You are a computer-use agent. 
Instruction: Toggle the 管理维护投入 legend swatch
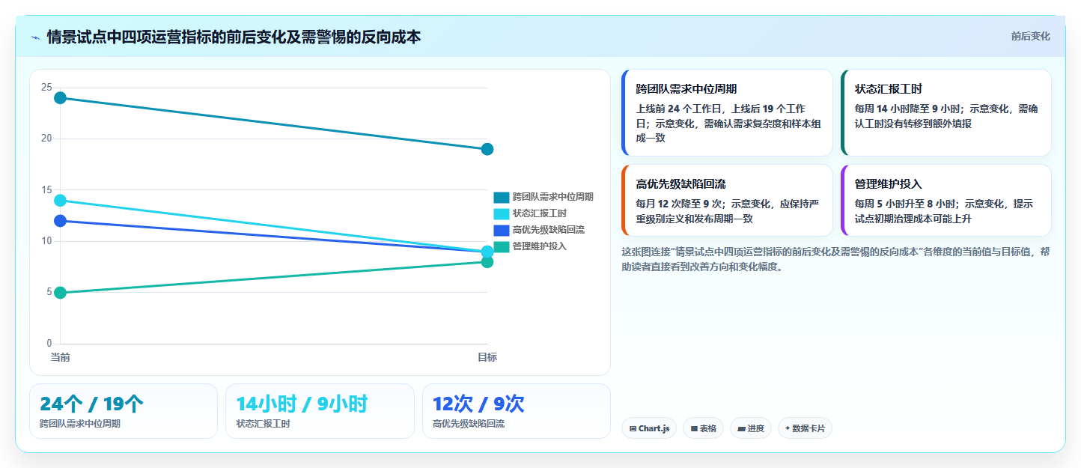(x=502, y=246)
